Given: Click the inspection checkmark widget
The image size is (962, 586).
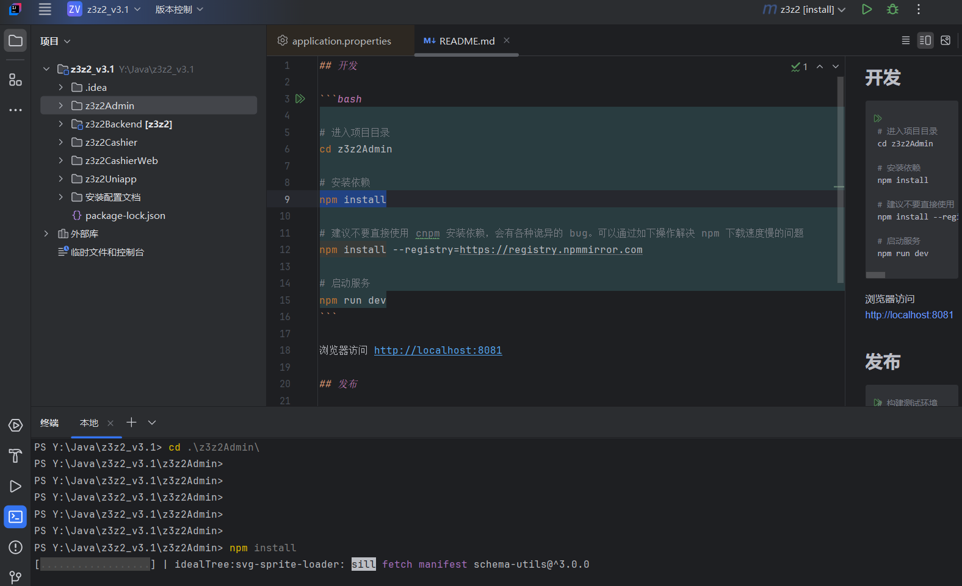Looking at the screenshot, I should click(x=799, y=67).
